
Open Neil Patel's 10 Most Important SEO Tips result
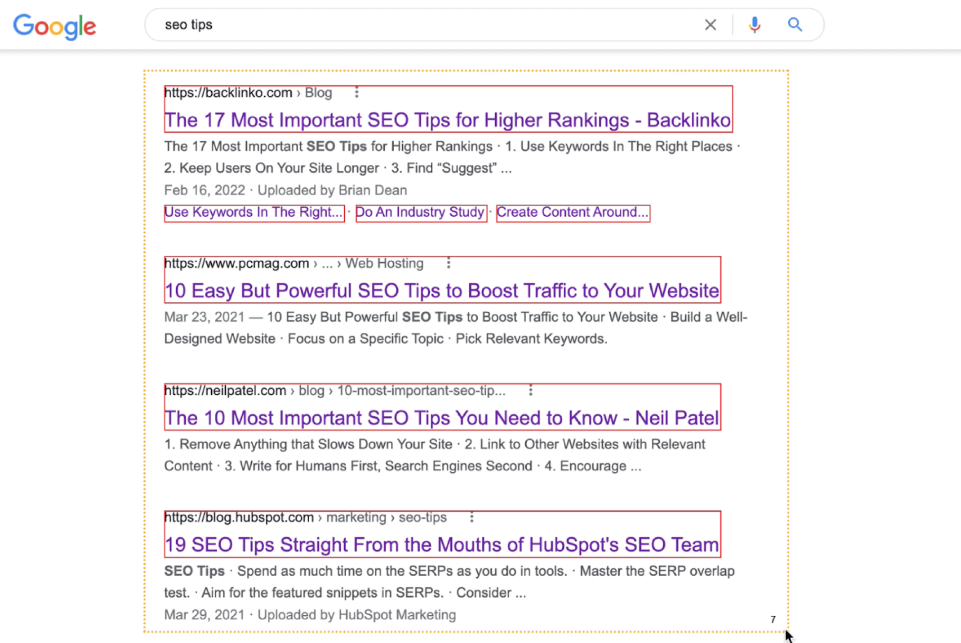point(442,418)
